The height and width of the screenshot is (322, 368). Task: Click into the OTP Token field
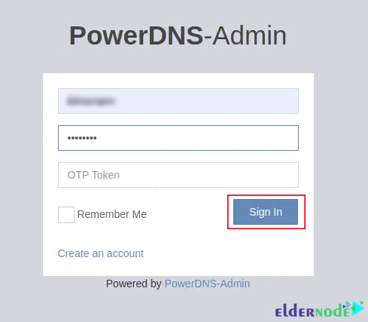coord(178,175)
